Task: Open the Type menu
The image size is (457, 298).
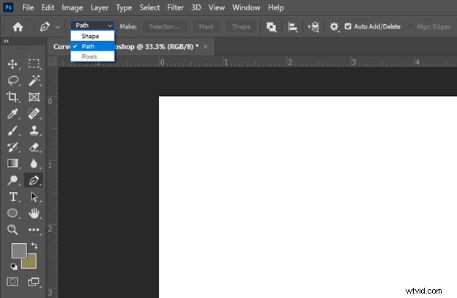Action: (124, 7)
